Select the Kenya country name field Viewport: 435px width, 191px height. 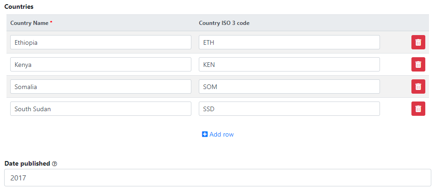click(x=101, y=64)
